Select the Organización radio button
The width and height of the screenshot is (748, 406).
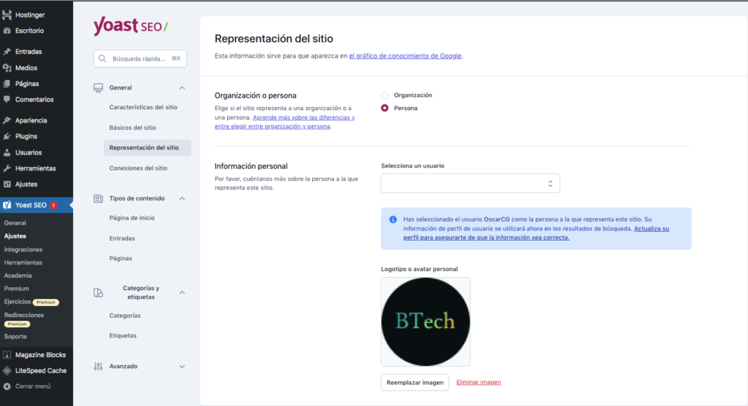point(385,95)
